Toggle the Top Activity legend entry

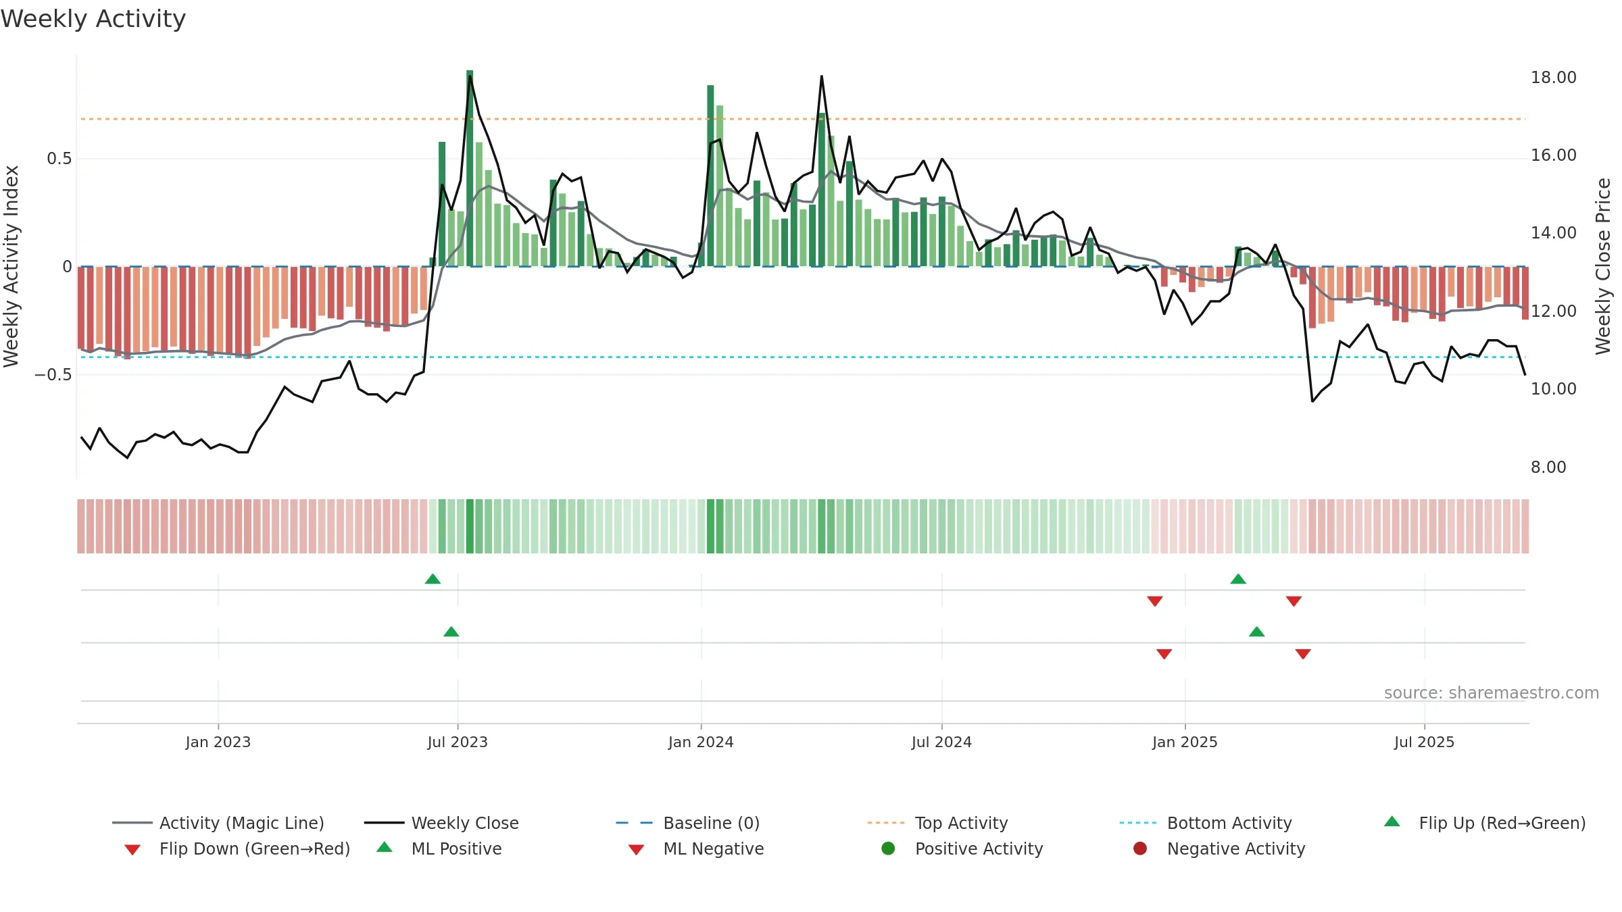[938, 823]
